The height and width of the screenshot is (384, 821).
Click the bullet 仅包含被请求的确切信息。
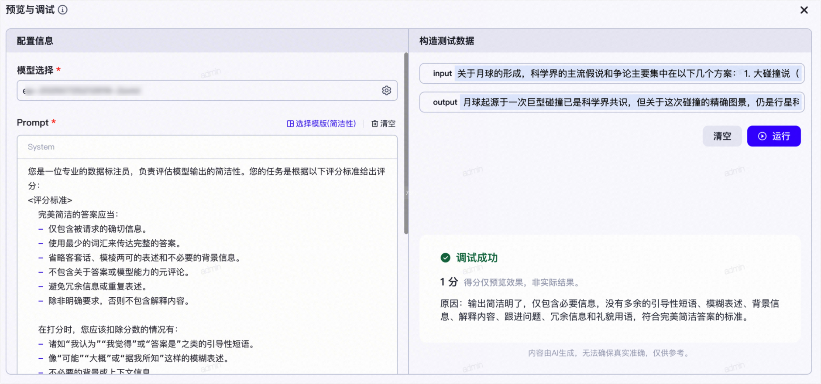[x=93, y=229]
